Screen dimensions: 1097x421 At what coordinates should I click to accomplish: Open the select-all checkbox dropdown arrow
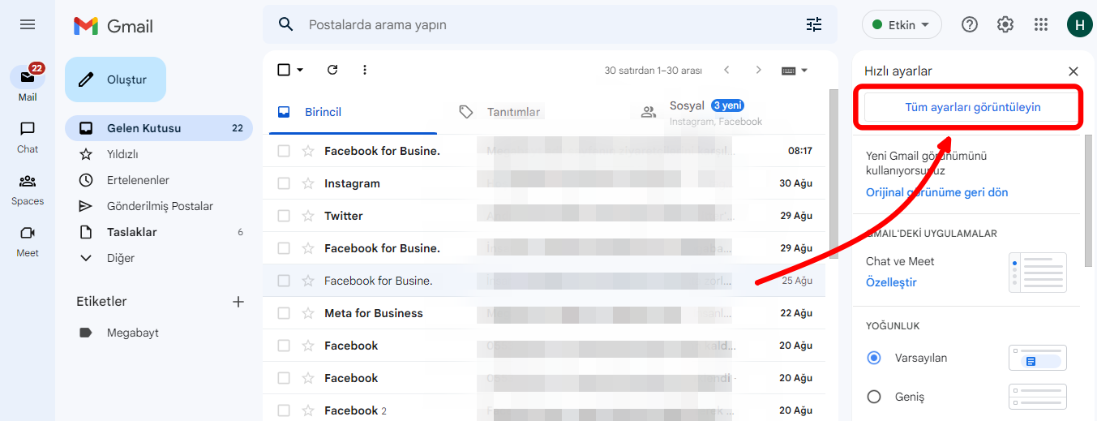click(x=300, y=70)
